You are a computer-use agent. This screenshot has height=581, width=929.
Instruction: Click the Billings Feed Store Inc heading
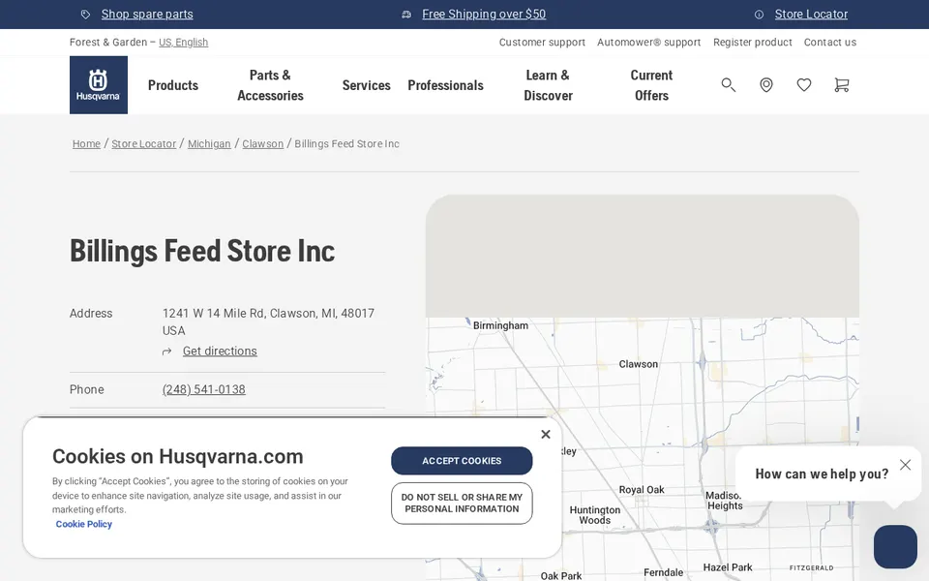tap(202, 251)
